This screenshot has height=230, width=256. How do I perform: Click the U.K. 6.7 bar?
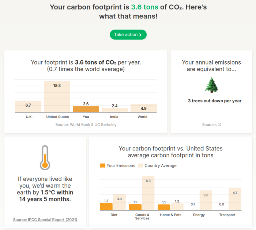(28, 106)
